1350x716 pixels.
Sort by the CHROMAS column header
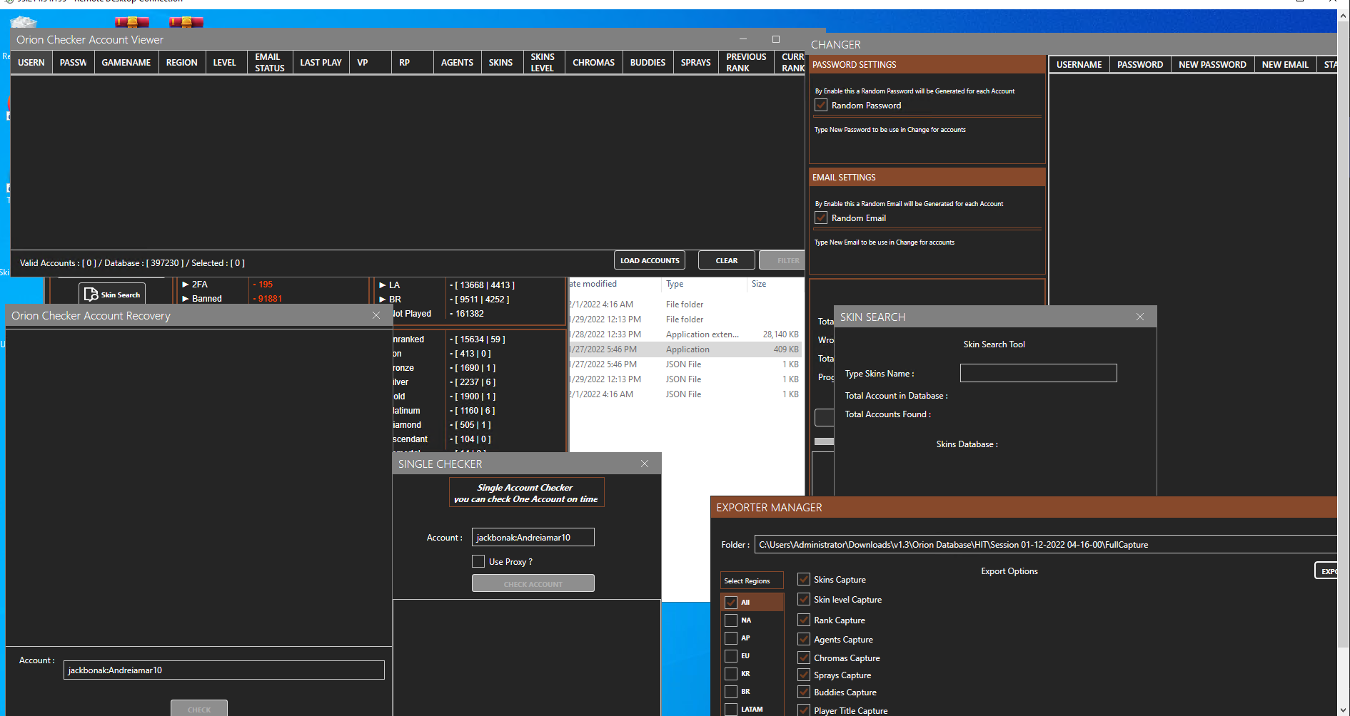(593, 62)
